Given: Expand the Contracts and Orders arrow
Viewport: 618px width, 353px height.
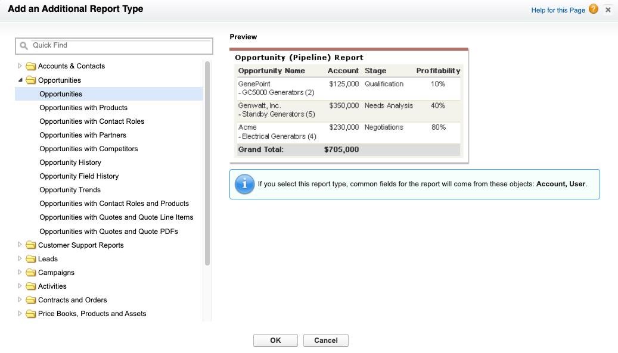Looking at the screenshot, I should (x=20, y=300).
